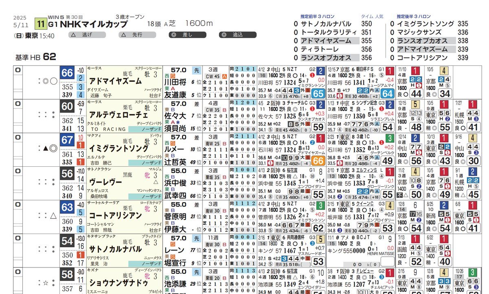Click jockey name 浜中俊 in the jockey column

coord(175,183)
